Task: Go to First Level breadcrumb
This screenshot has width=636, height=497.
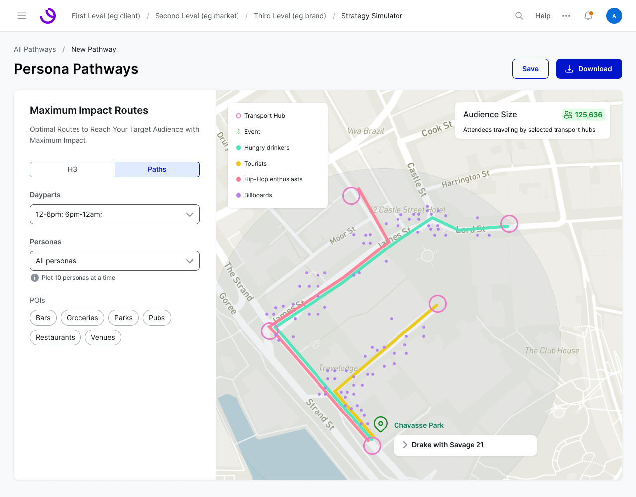Action: pos(106,16)
